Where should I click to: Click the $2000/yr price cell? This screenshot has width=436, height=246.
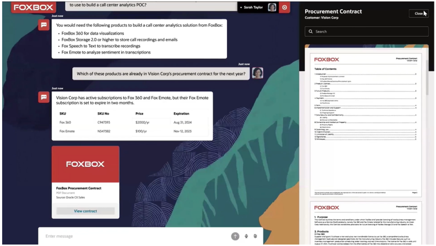pyautogui.click(x=142, y=122)
